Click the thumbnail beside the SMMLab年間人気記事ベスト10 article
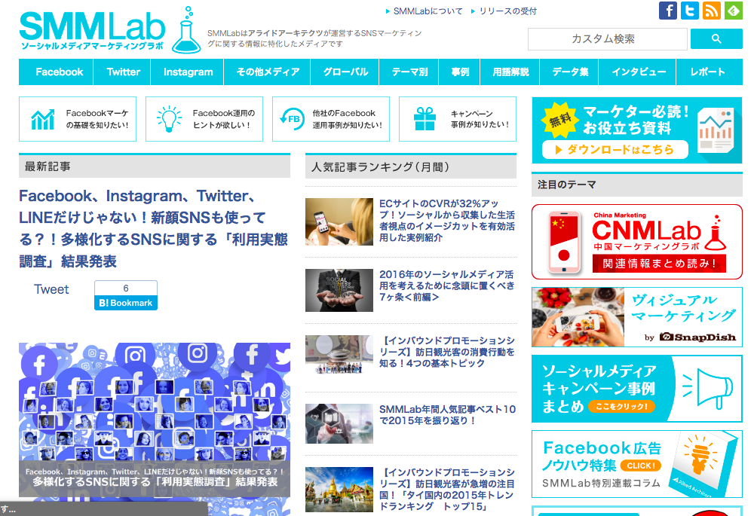754x516 pixels. point(339,423)
